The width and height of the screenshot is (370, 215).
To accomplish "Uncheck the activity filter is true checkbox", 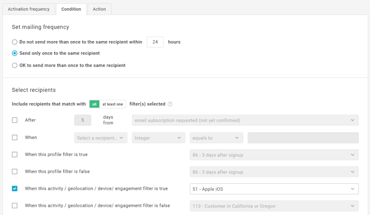I will (x=14, y=188).
